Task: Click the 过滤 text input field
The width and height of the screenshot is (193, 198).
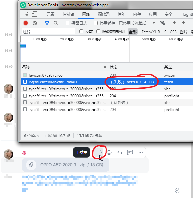Action: click(48, 32)
